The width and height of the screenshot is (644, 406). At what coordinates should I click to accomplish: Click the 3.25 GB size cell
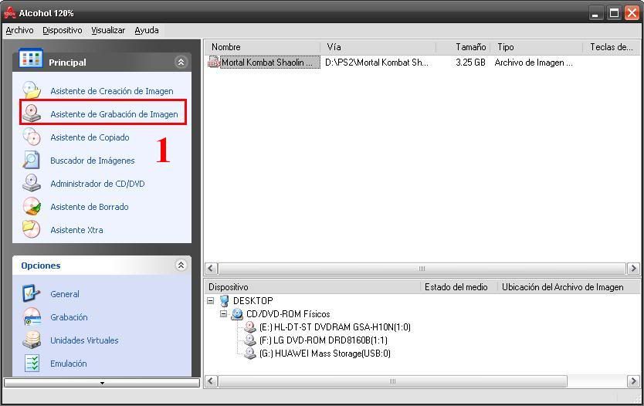pyautogui.click(x=471, y=63)
